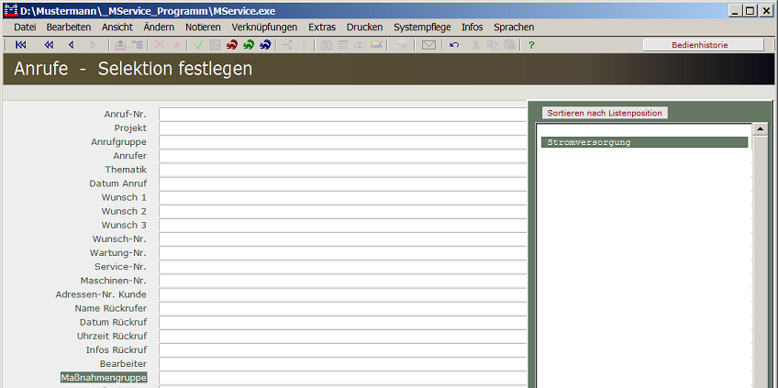
Task: Click the Datum Rückruf input field
Action: point(343,323)
